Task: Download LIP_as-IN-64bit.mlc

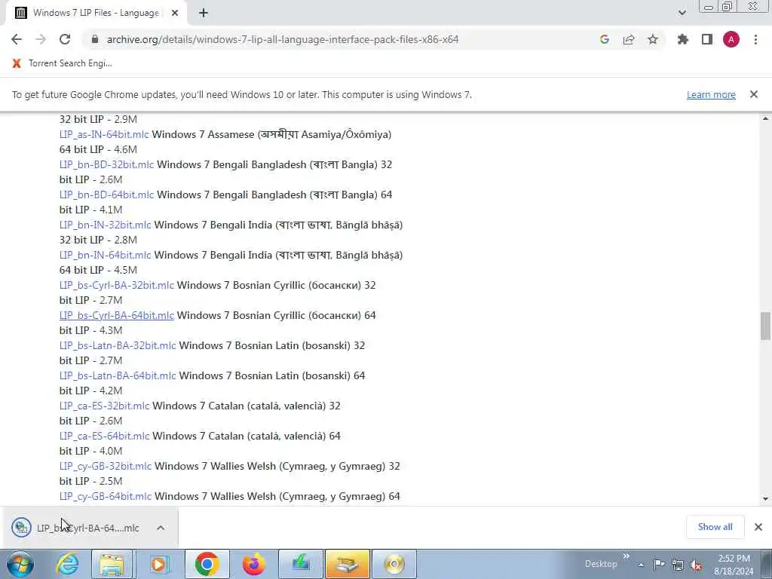Action: point(104,134)
